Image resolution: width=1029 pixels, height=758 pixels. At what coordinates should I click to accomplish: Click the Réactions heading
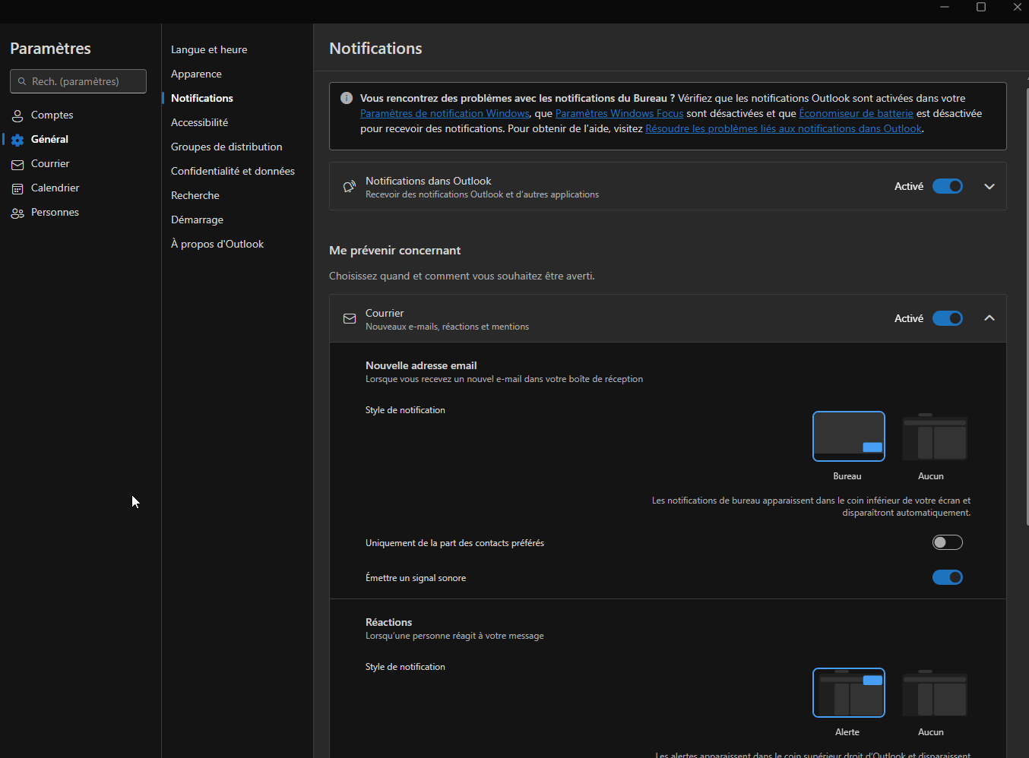(x=388, y=622)
